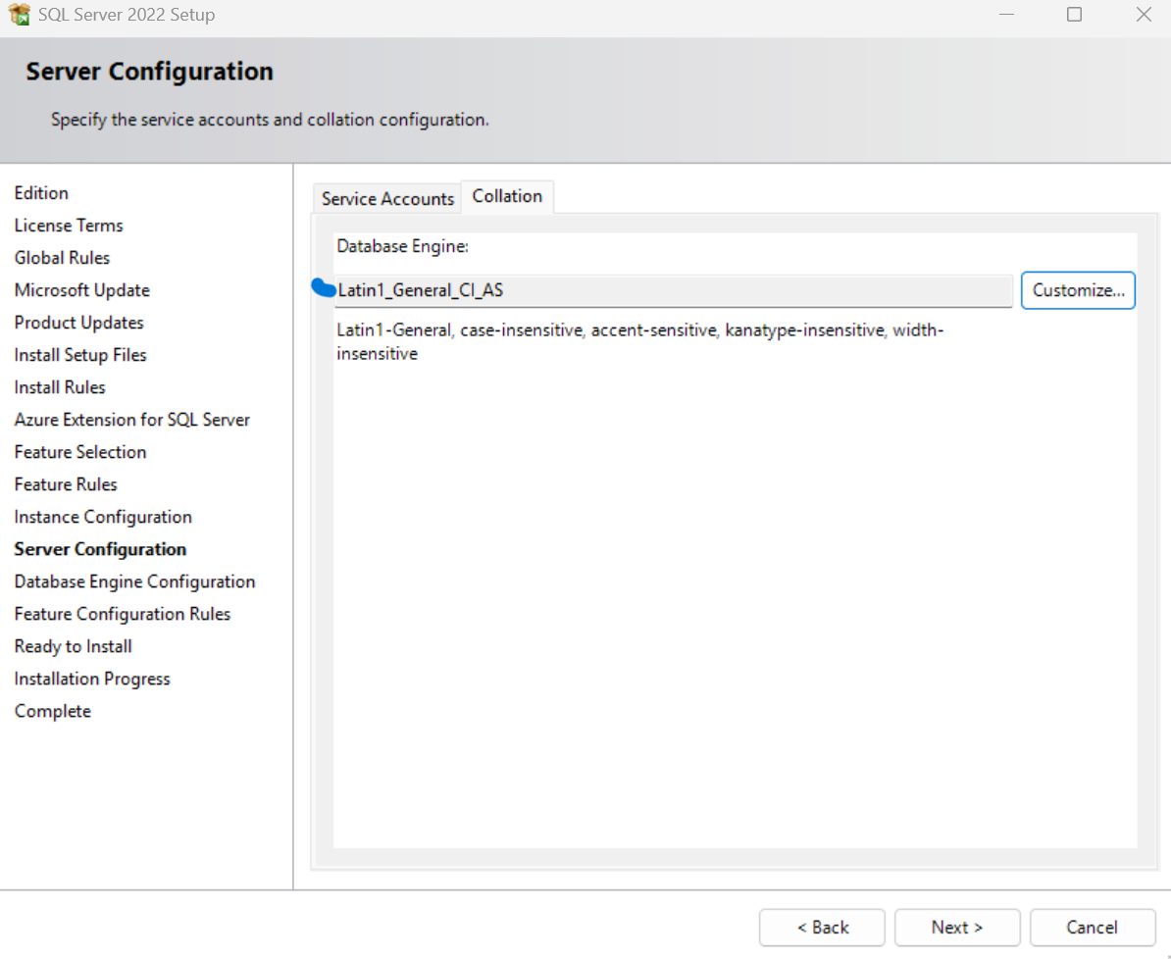Select Global Rules in the sidebar
Image resolution: width=1171 pixels, height=959 pixels.
pyautogui.click(x=62, y=257)
